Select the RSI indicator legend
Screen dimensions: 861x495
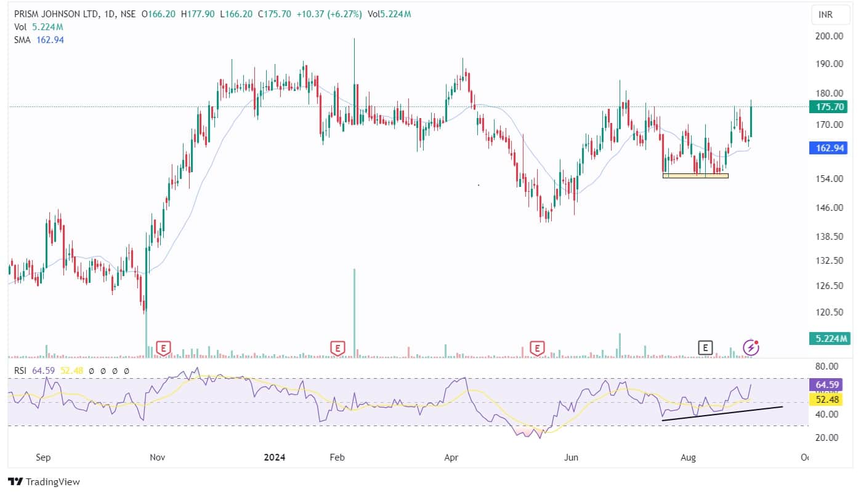point(20,371)
